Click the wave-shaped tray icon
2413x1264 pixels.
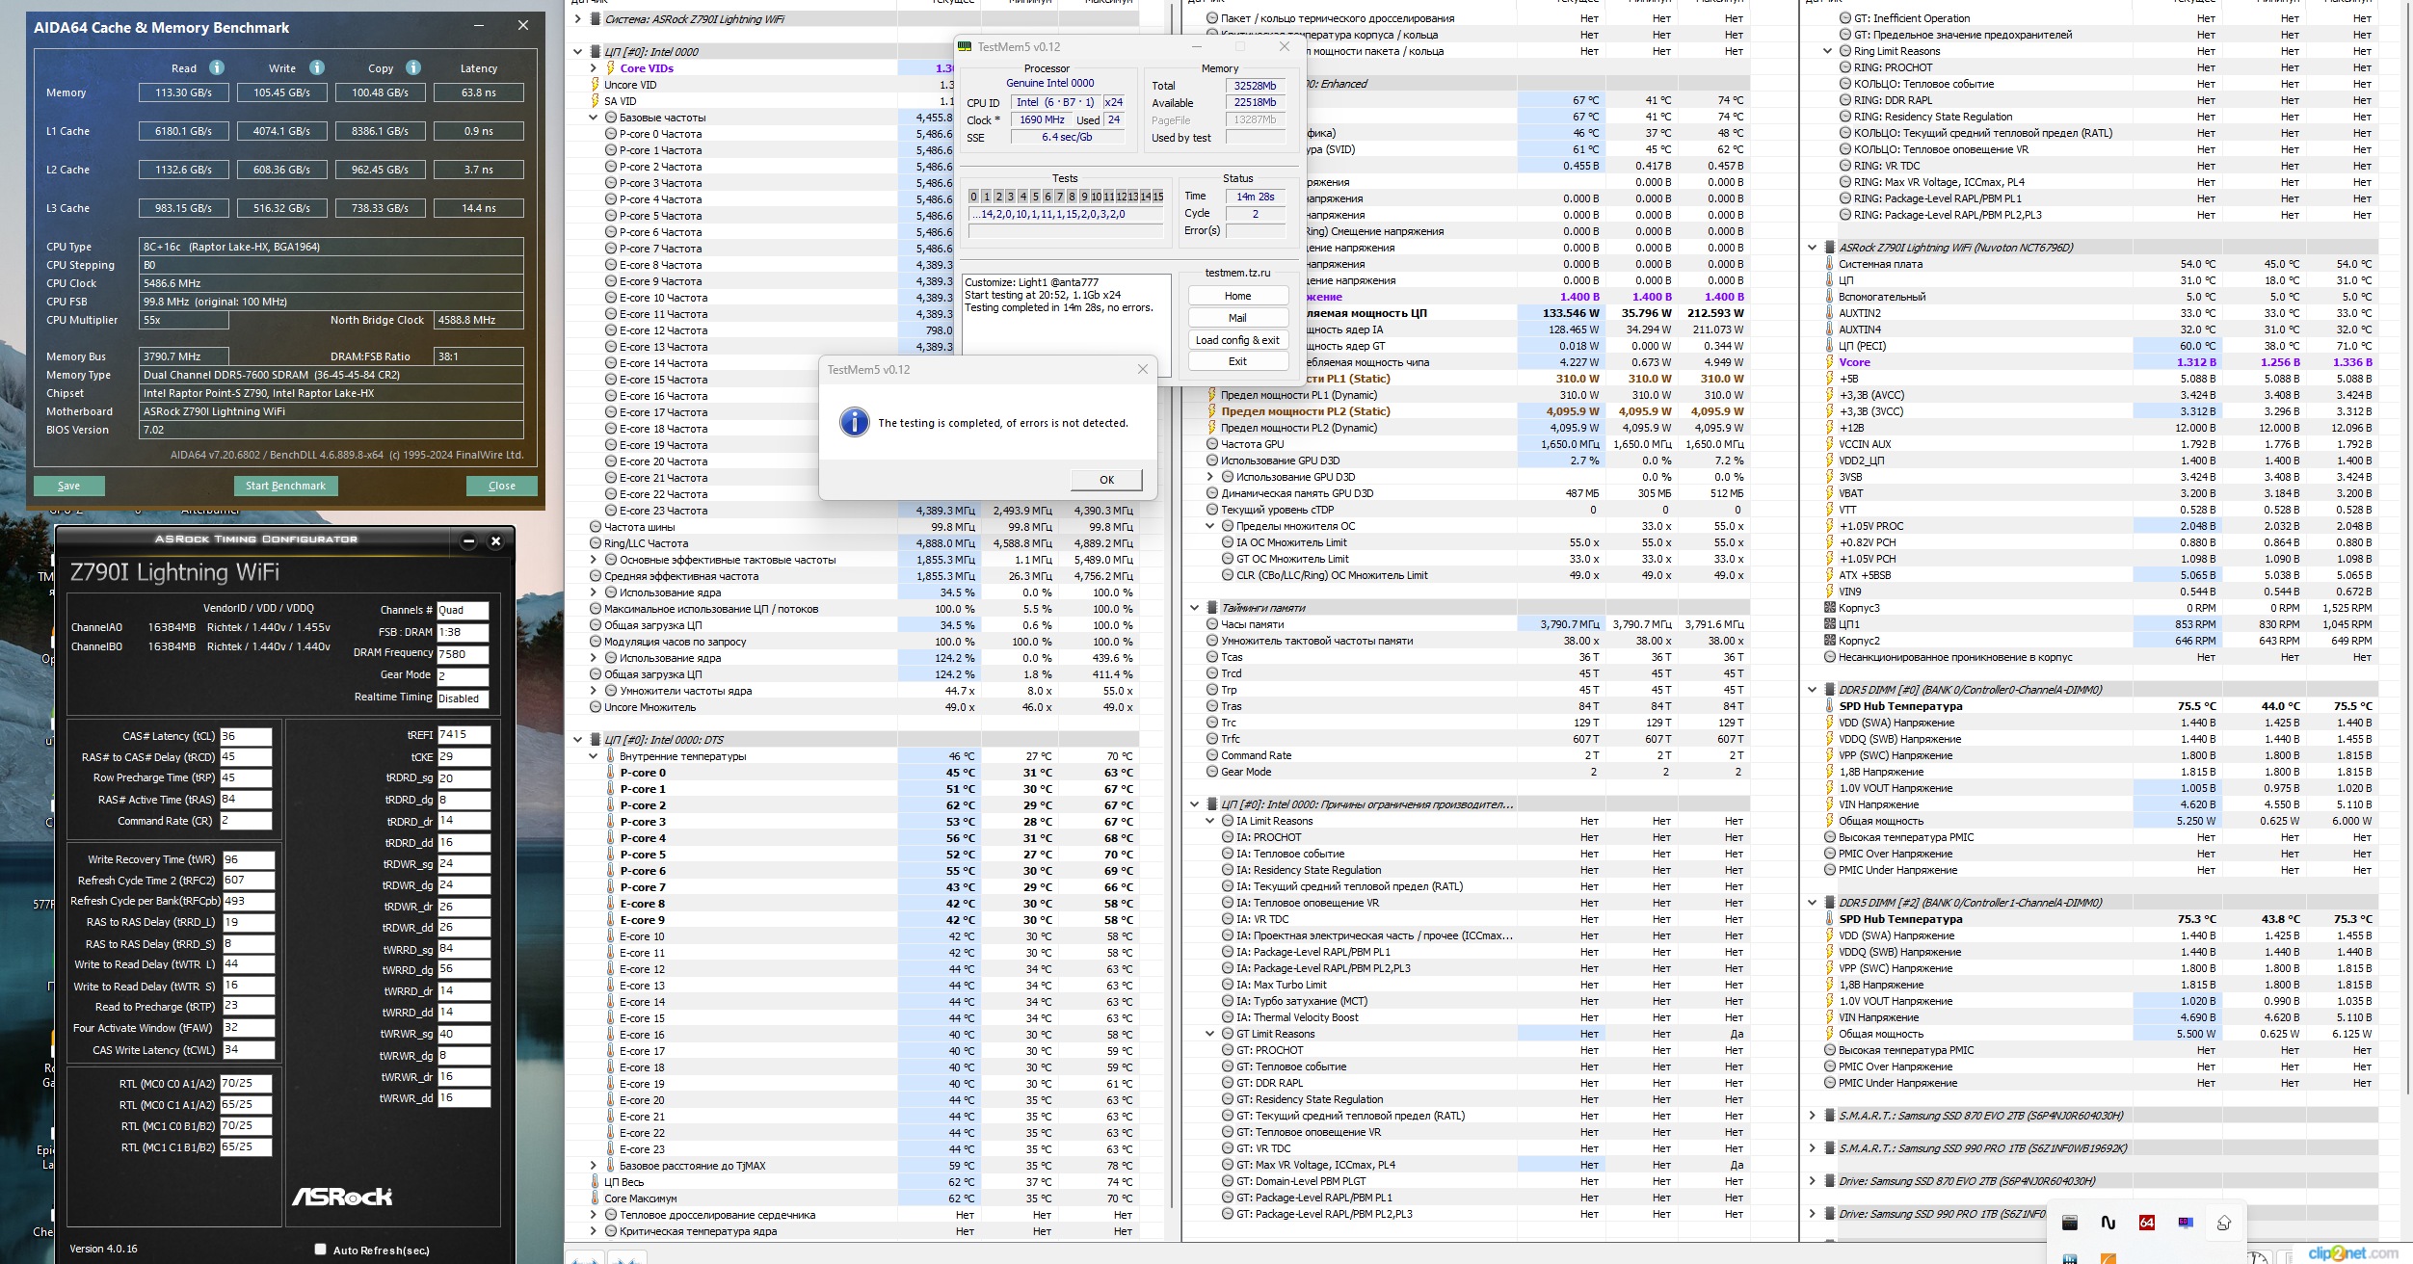pos(2108,1223)
